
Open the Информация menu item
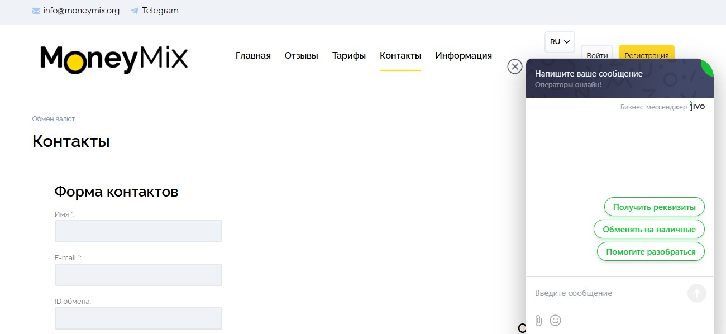click(x=464, y=55)
